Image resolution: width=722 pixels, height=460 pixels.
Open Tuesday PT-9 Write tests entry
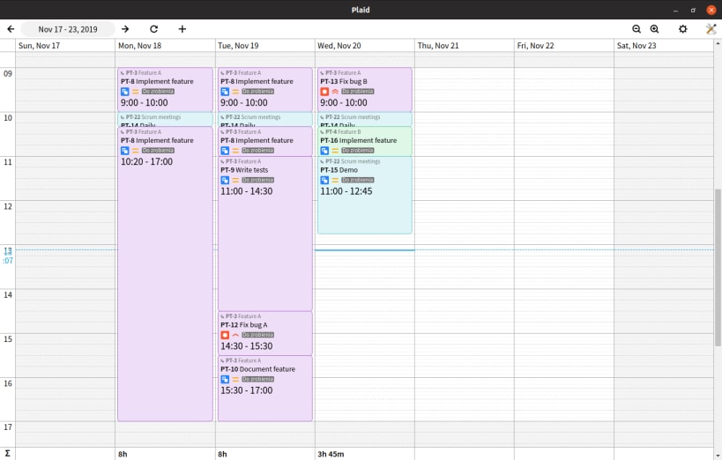point(264,234)
